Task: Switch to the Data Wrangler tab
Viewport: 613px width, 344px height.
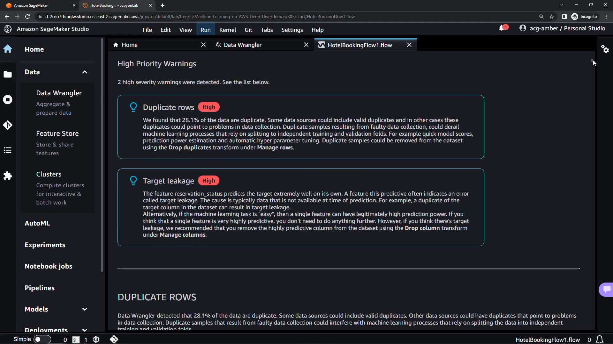Action: [x=242, y=45]
